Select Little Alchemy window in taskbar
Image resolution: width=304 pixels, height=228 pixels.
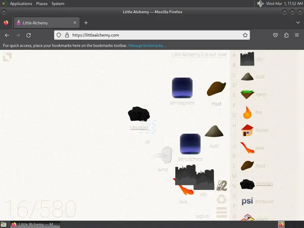35,224
